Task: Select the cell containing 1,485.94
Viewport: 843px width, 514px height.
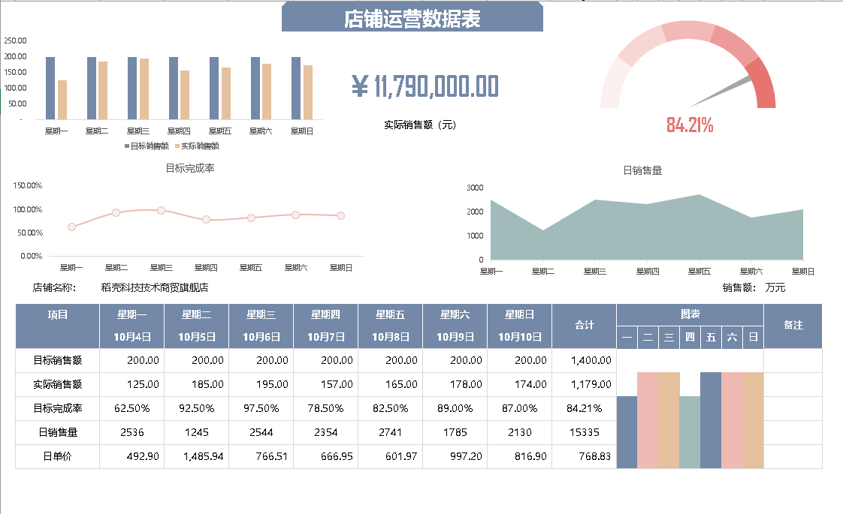Action: [196, 456]
